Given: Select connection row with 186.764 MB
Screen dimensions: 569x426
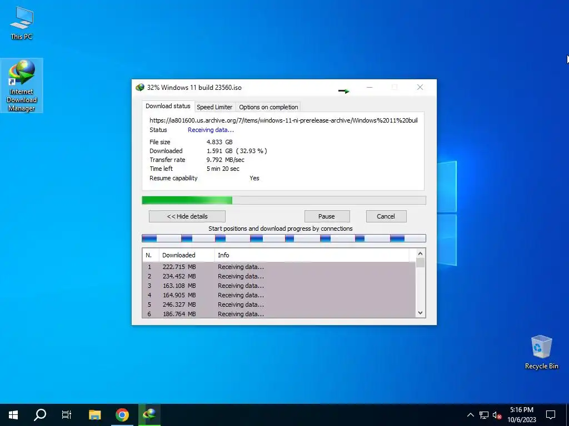Looking at the screenshot, I should [279, 314].
